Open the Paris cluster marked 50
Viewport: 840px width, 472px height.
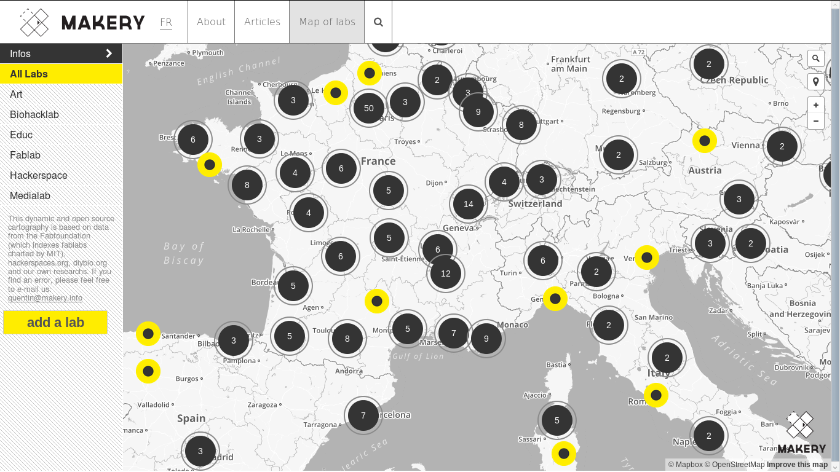[x=369, y=108]
